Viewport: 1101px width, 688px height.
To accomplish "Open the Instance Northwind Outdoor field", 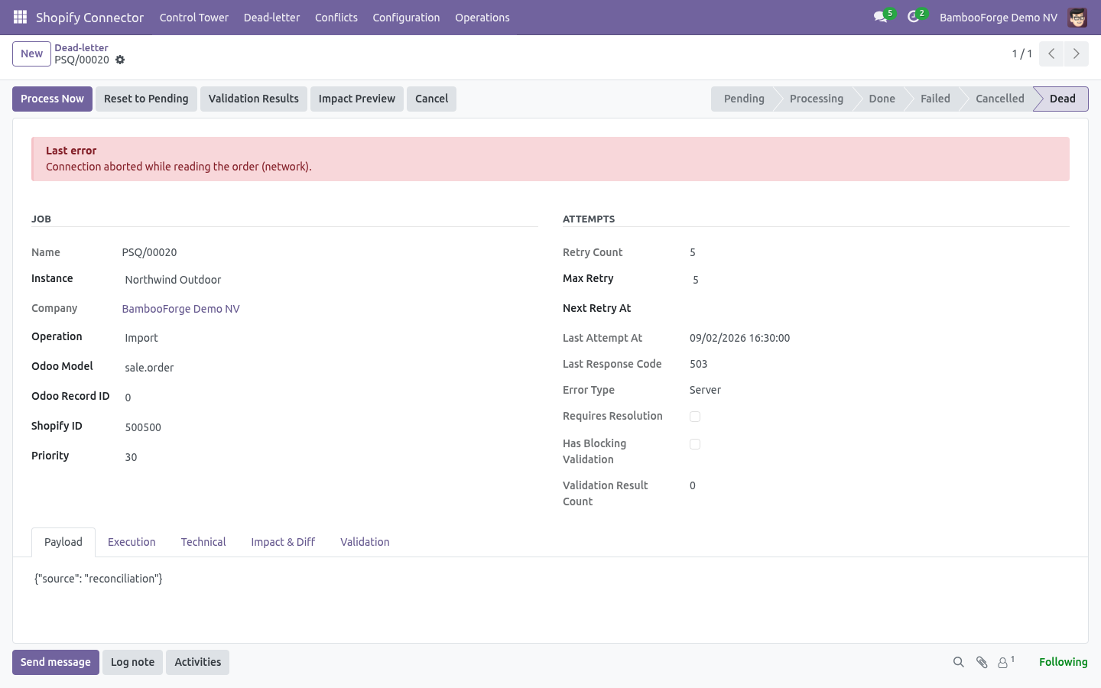I will [x=330, y=280].
